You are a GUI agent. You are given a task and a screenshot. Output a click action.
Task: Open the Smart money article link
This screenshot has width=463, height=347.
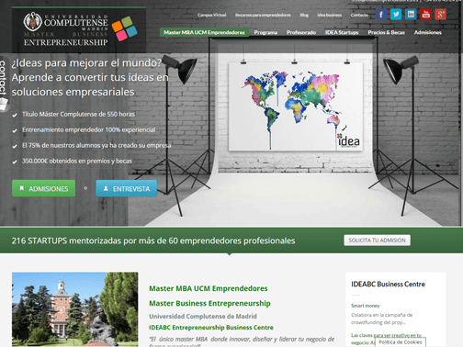[366, 306]
